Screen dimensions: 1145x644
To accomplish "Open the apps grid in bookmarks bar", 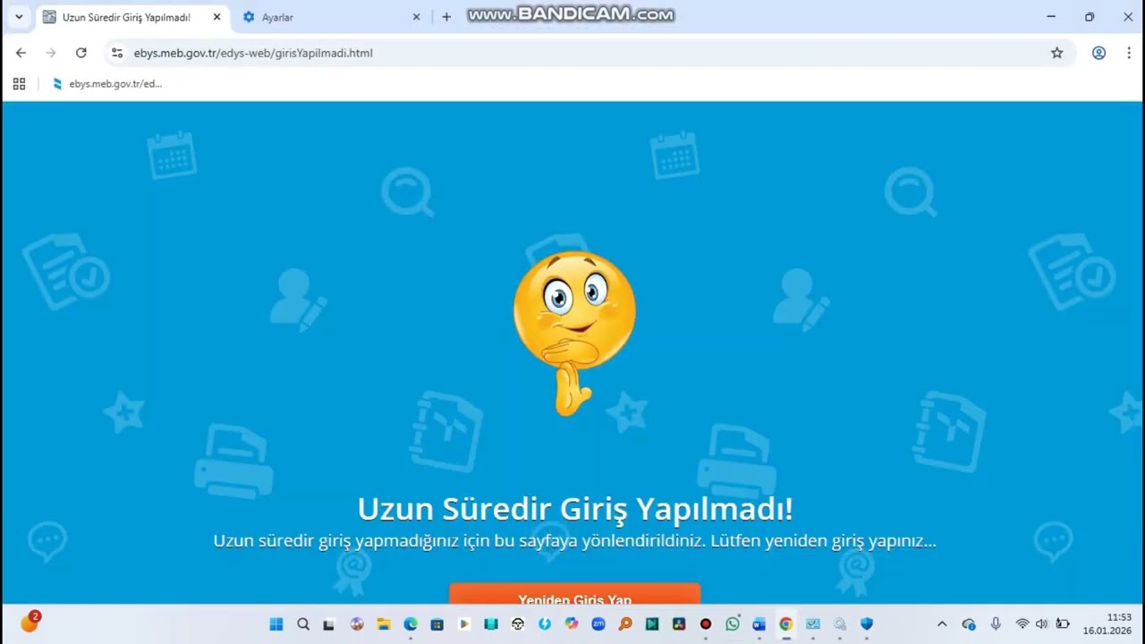I will pyautogui.click(x=19, y=84).
